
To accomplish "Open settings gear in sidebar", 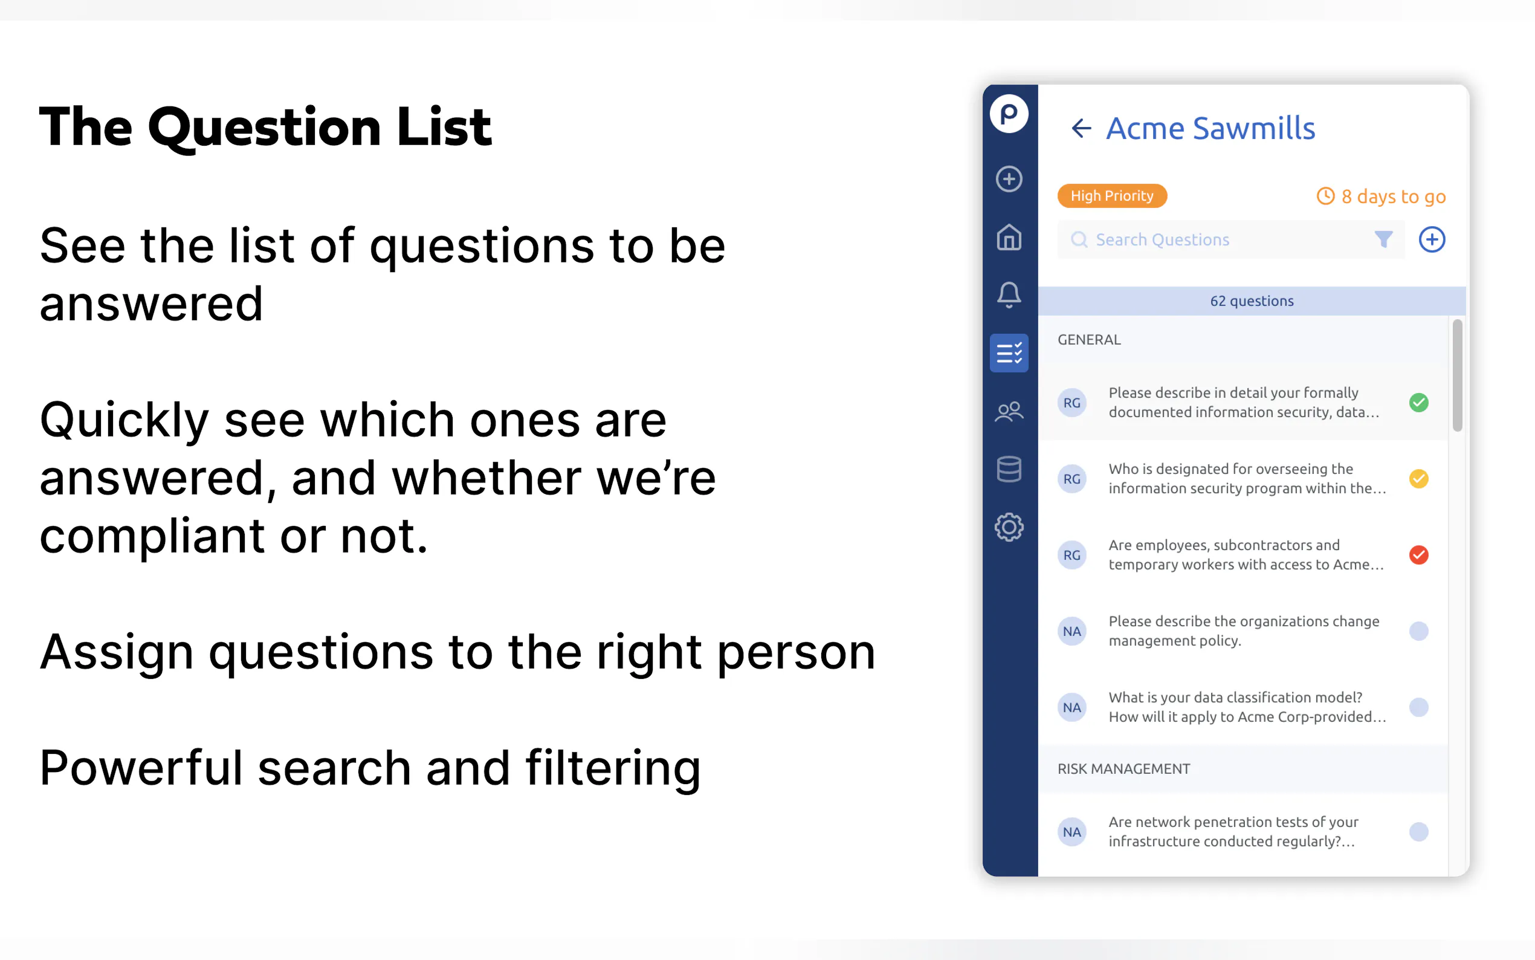I will pyautogui.click(x=1008, y=527).
